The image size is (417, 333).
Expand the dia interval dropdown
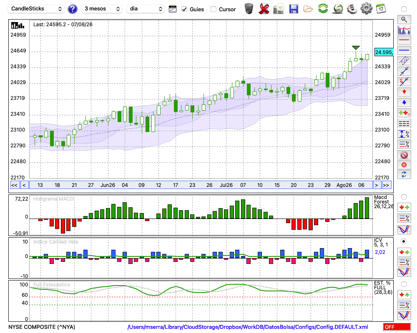[146, 9]
